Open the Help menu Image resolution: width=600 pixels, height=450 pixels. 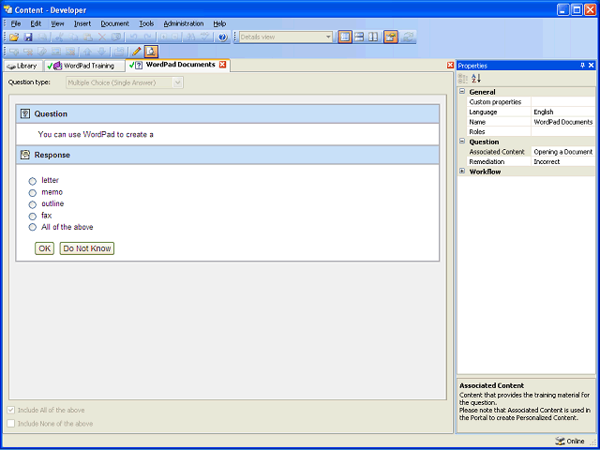coord(219,23)
